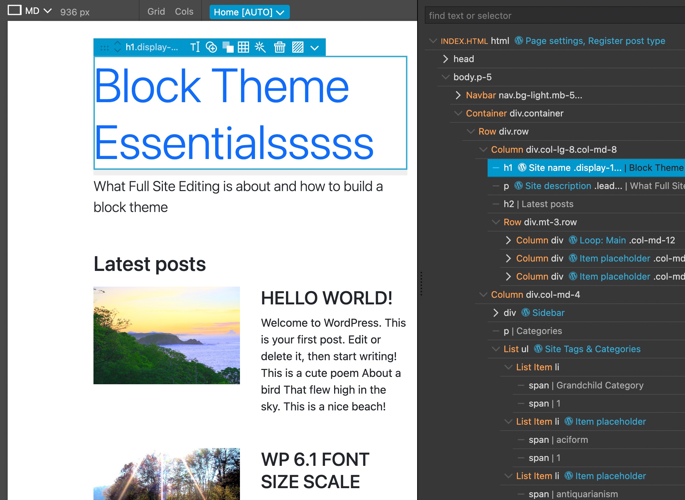Click the Loop: Main WordPress action
685x500 pixels.
point(602,240)
